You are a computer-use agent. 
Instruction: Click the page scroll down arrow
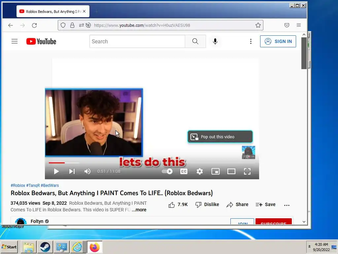(304, 222)
